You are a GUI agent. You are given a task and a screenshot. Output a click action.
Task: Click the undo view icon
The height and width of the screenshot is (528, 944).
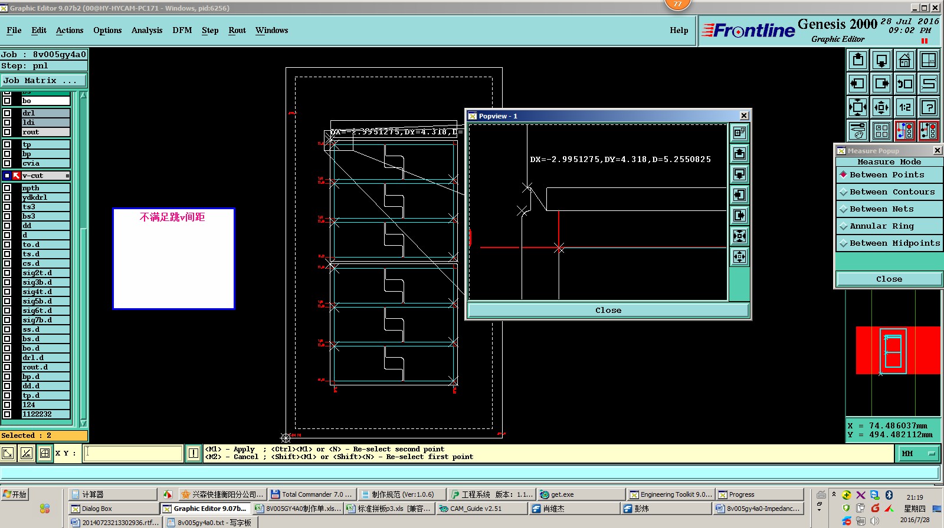[904, 84]
